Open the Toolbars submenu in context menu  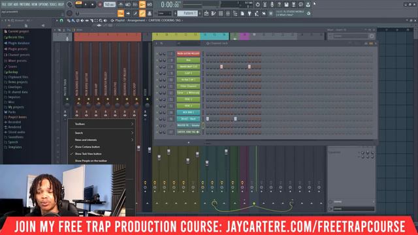pos(101,124)
